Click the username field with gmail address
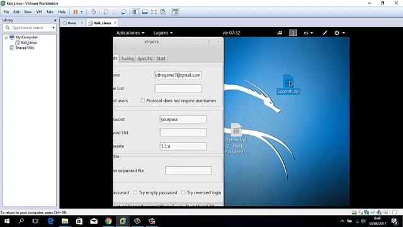 coord(178,75)
